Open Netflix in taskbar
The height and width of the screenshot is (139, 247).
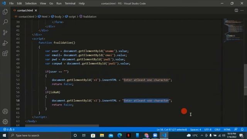click(129, 135)
